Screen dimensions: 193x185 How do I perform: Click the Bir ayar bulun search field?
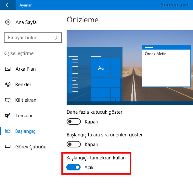(x=33, y=38)
